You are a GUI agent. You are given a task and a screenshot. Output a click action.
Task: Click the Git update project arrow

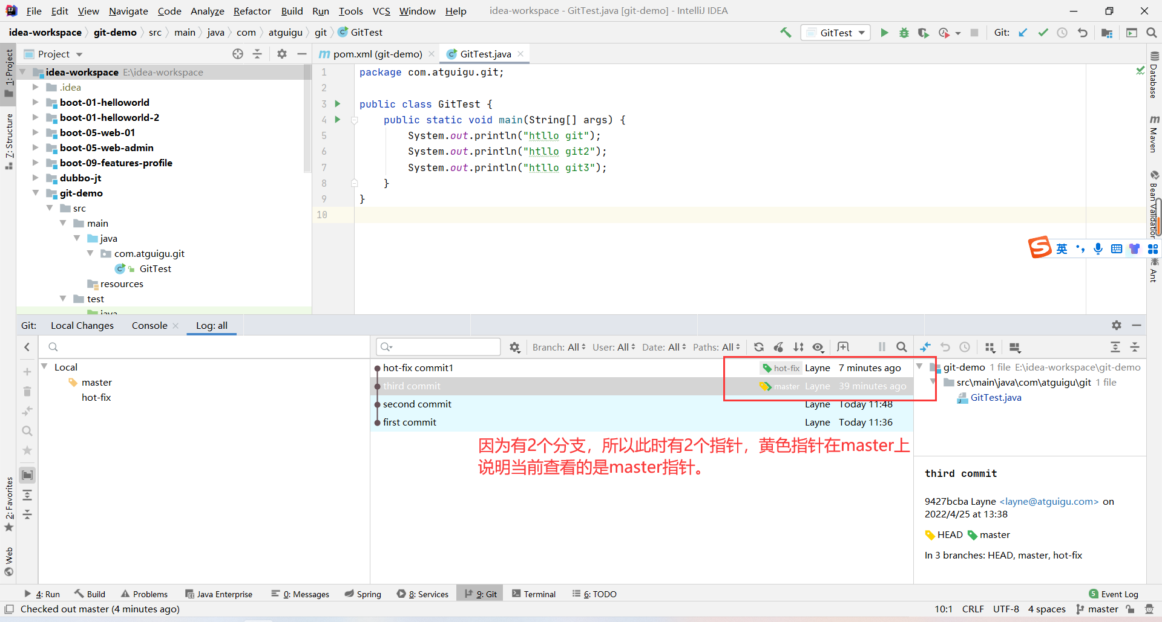(x=1023, y=33)
